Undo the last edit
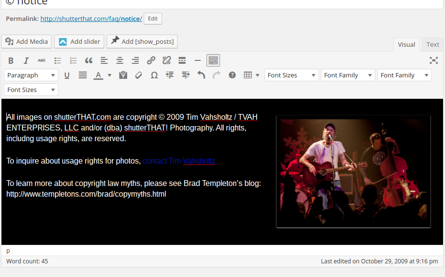 (201, 75)
